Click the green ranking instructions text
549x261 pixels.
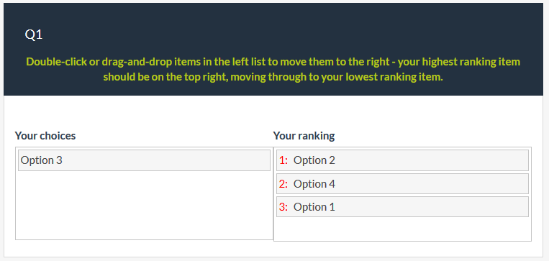tap(273, 69)
